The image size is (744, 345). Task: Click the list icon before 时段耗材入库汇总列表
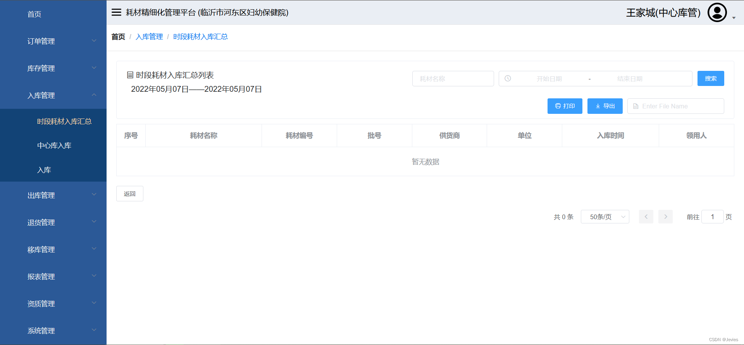point(130,75)
